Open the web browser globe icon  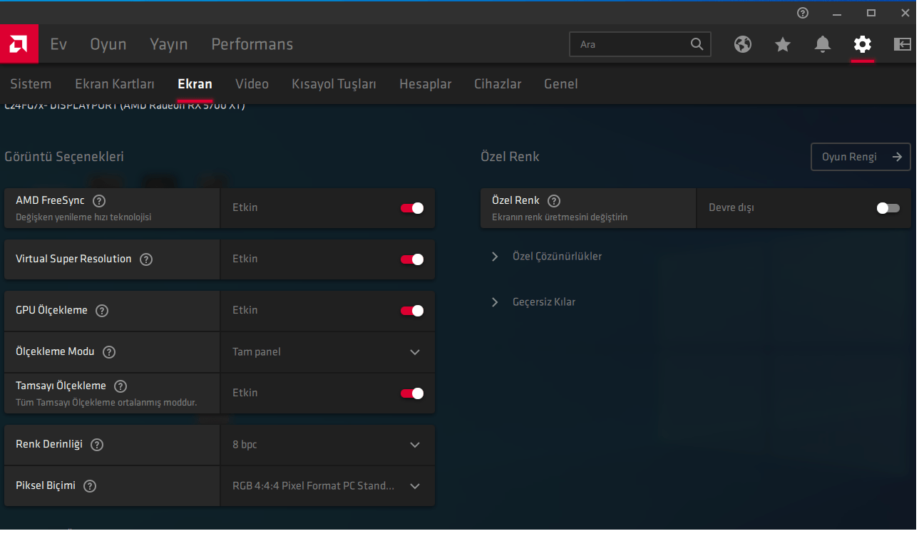pyautogui.click(x=743, y=44)
